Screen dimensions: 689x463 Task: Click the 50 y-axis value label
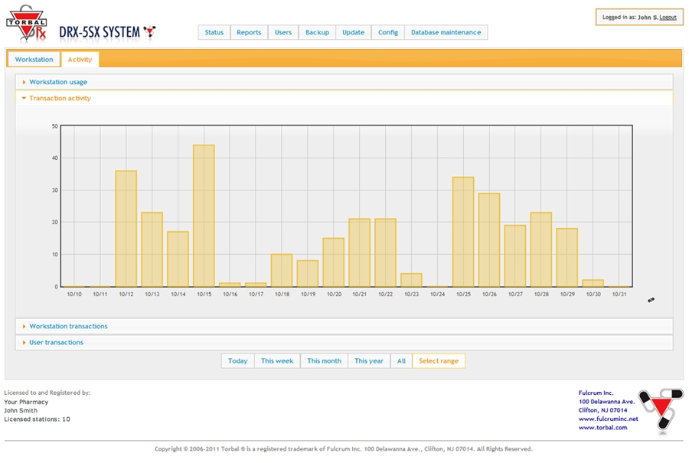tap(55, 126)
